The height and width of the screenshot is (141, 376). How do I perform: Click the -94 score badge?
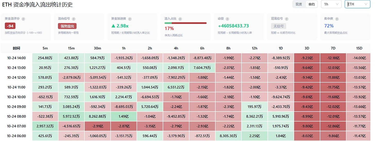coord(10,26)
